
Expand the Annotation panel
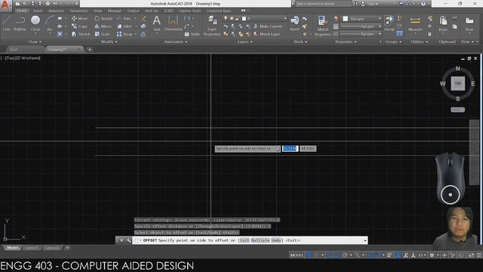click(176, 42)
